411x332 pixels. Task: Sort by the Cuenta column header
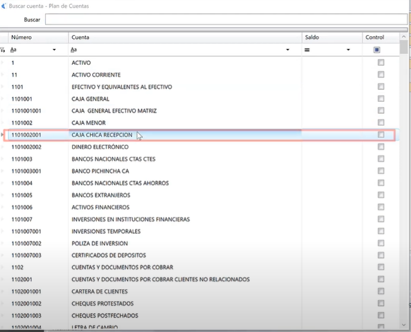185,38
